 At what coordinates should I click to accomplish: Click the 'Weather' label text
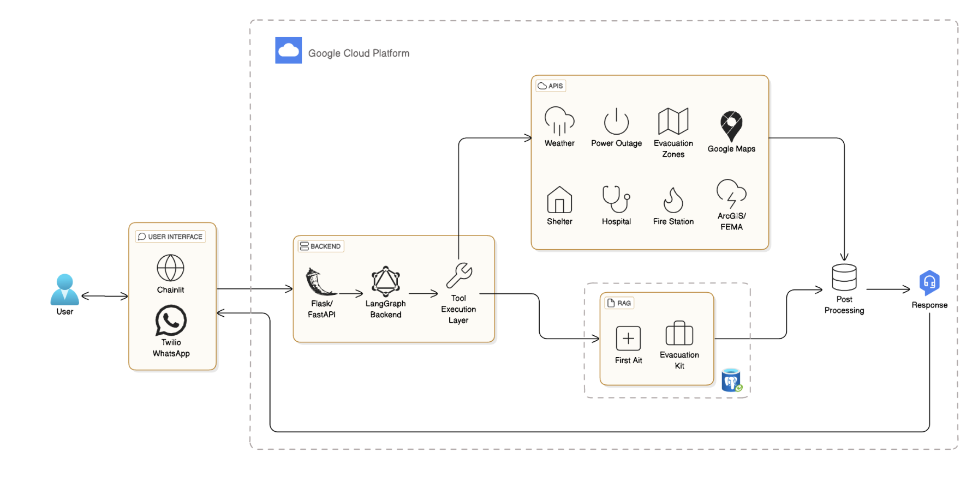pyautogui.click(x=559, y=143)
